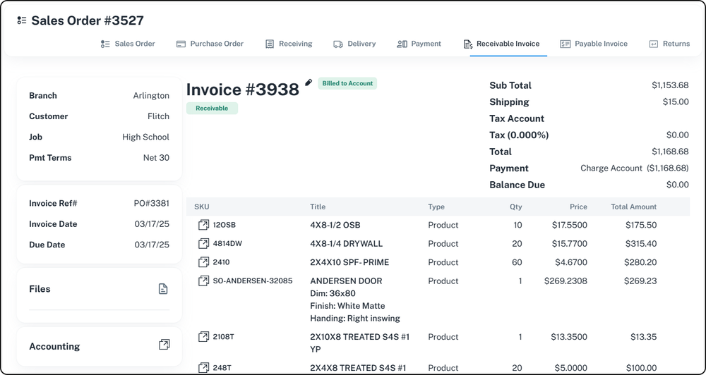Image resolution: width=706 pixels, height=375 pixels.
Task: Click the Title column header
Action: tap(318, 207)
